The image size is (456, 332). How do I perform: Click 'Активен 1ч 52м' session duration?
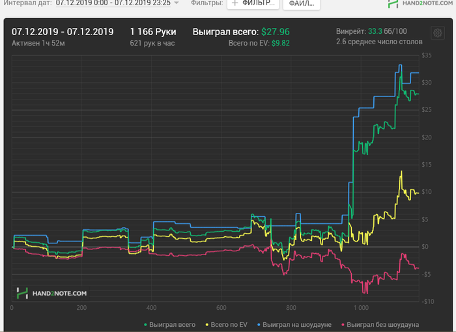coord(38,44)
